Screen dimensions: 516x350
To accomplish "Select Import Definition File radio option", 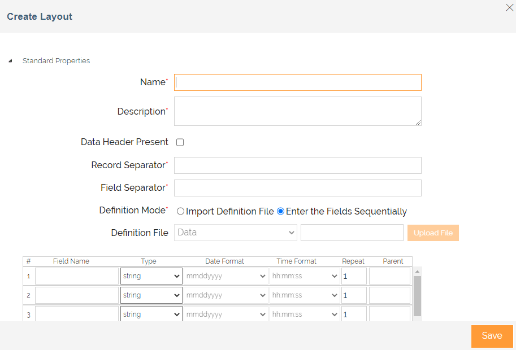I will (181, 211).
